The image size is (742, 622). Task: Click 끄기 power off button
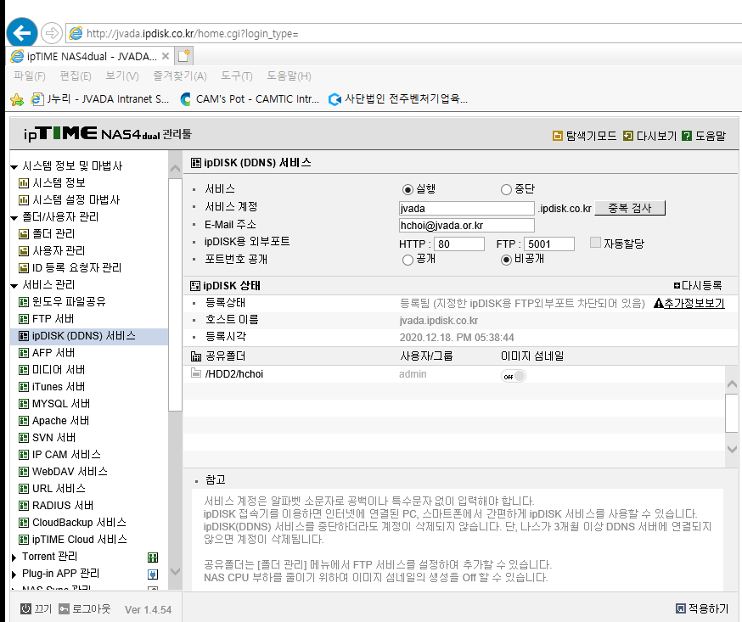coord(36,608)
